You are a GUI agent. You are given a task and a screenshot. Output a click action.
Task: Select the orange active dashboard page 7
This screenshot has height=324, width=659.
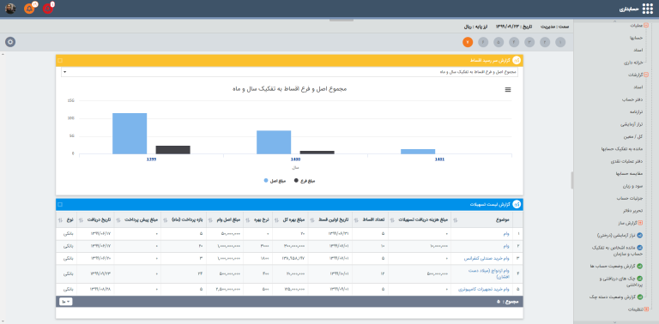point(468,42)
